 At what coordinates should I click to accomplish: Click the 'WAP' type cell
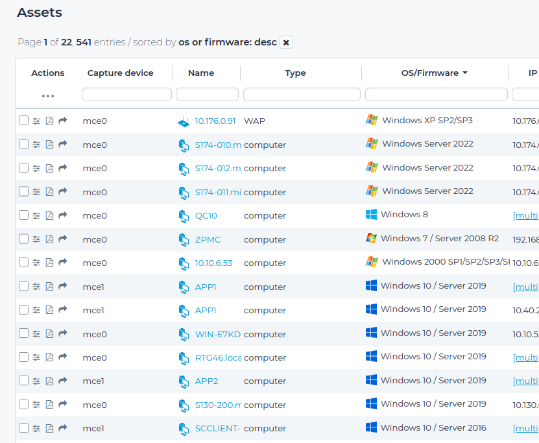coord(254,121)
